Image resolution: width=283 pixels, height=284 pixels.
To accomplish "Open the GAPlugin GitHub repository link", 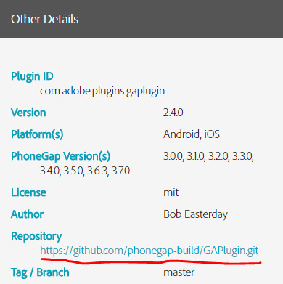I will point(149,251).
